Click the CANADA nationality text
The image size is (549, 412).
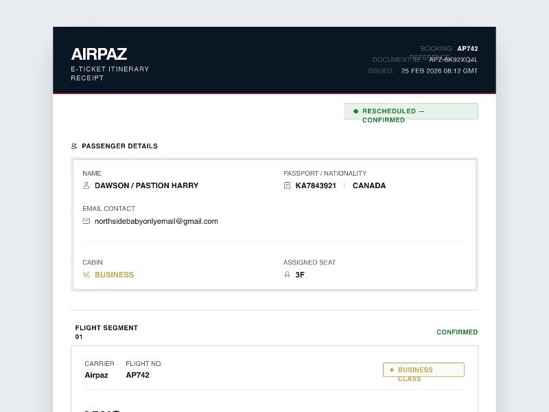click(369, 185)
